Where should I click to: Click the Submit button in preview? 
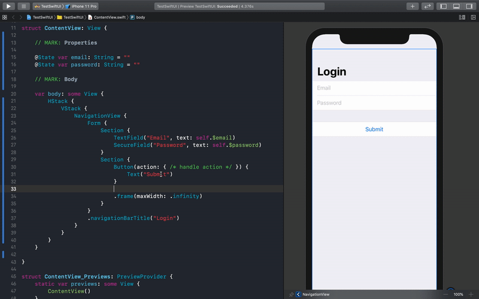coord(374,129)
